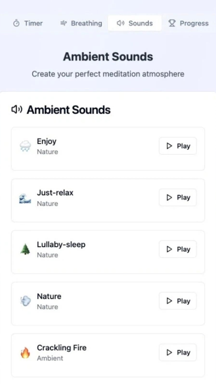
Task: Click the Just-relax sound title
Action: [x=55, y=193]
